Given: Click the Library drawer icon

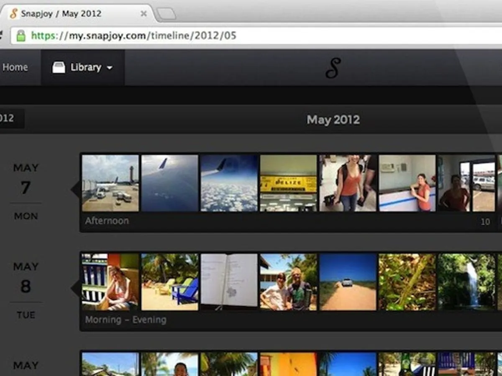Looking at the screenshot, I should pos(59,67).
